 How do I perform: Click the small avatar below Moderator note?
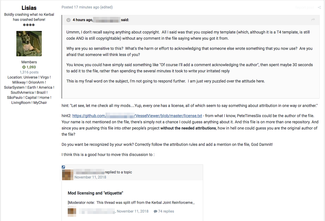pos(72,211)
